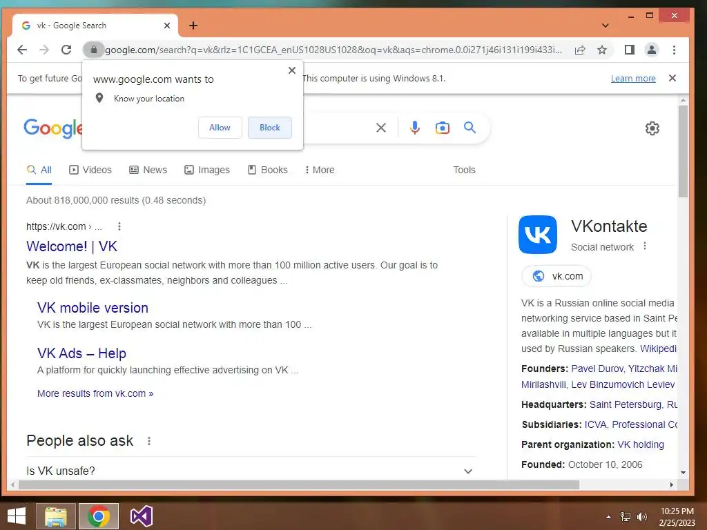Switch to the Books tab
This screenshot has height=530, width=707.
click(268, 170)
